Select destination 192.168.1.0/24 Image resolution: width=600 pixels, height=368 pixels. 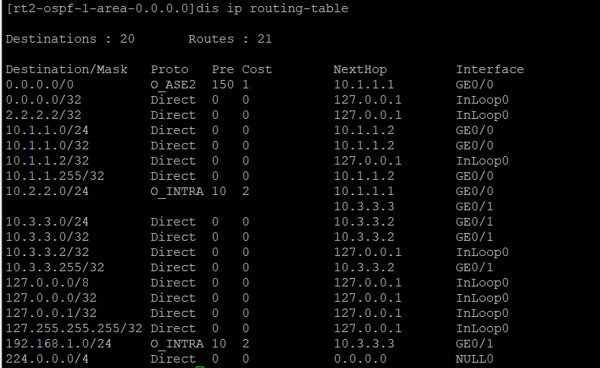(x=59, y=344)
